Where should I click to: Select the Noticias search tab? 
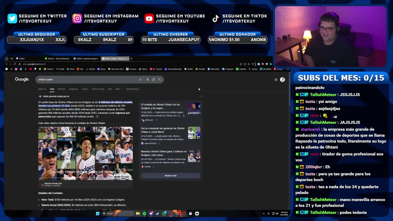(61, 89)
